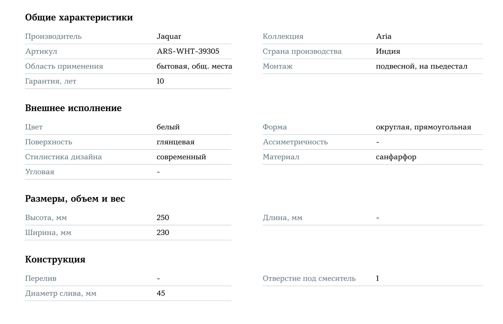
Task: Click the surface value 'глянцевая'
Action: tap(175, 142)
